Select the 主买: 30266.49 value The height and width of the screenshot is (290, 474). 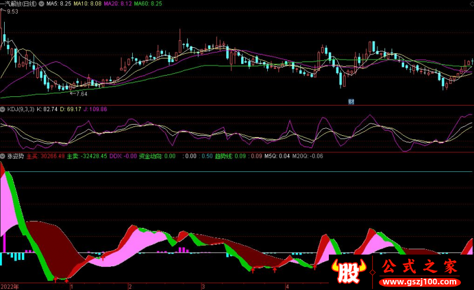(x=46, y=156)
